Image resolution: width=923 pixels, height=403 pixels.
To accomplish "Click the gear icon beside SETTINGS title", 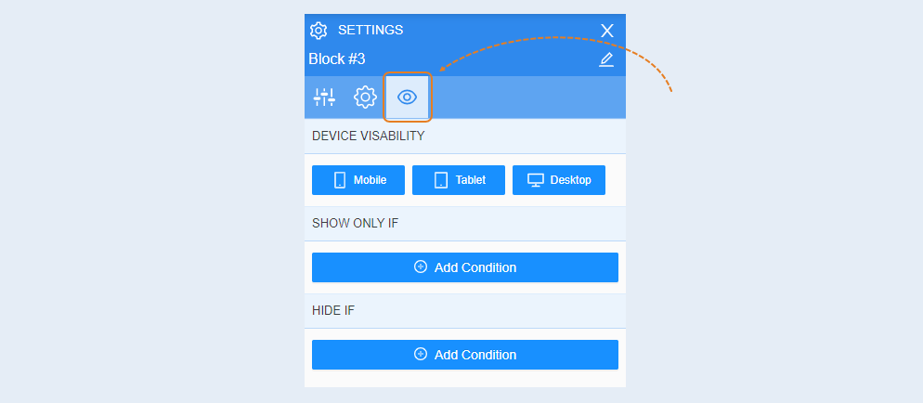I will click(x=318, y=30).
